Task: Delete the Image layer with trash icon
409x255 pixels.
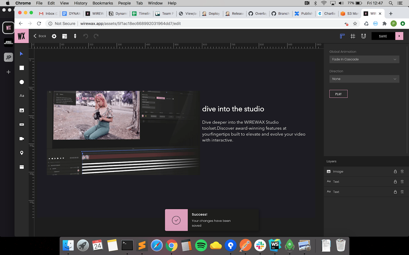Action: (402, 172)
